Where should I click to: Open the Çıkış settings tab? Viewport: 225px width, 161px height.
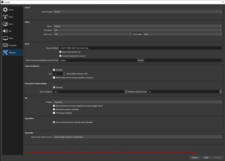[x=13, y=24]
